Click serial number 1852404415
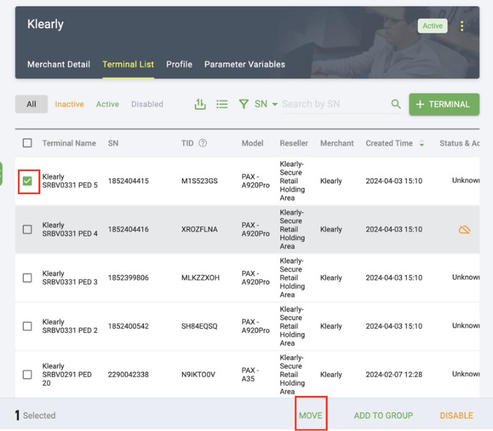493x431 pixels. tap(128, 181)
